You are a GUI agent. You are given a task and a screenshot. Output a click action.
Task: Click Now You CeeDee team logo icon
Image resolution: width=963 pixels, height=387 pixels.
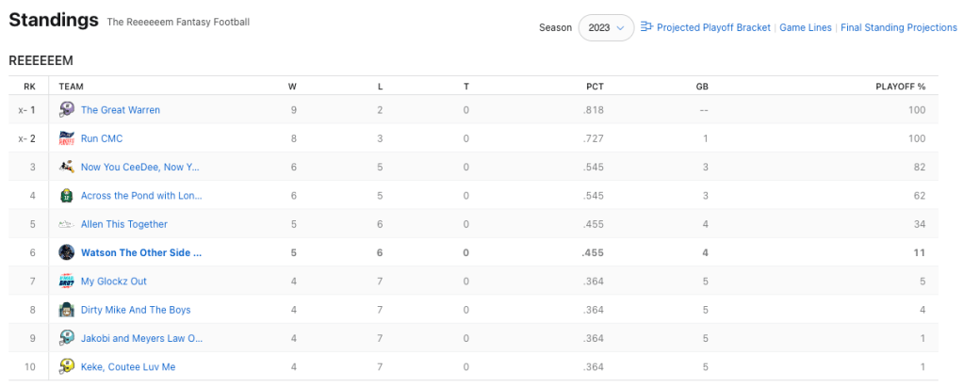67,167
